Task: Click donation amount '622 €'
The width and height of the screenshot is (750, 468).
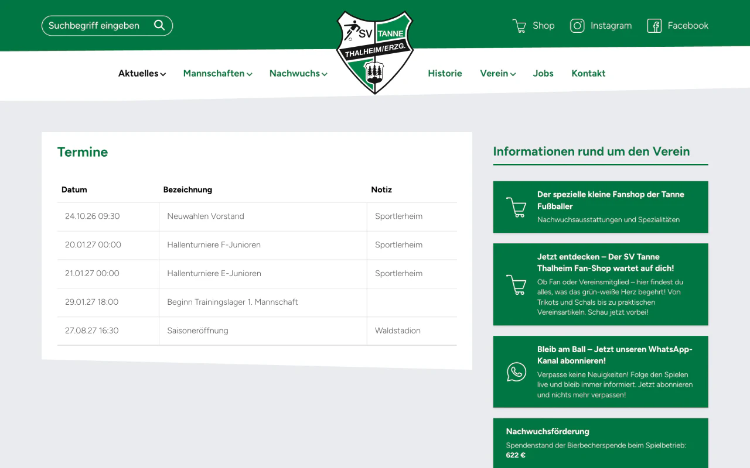Action: 516,455
